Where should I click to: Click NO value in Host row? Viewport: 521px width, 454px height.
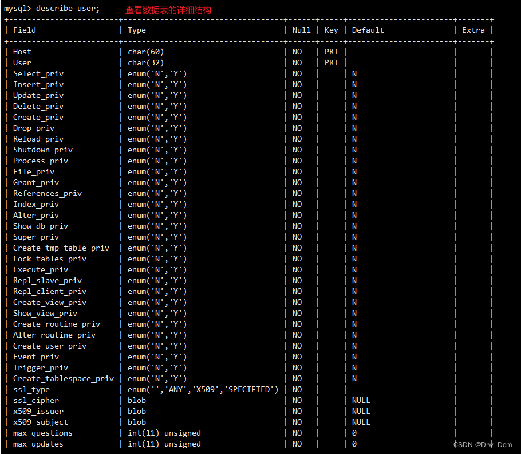(x=297, y=52)
